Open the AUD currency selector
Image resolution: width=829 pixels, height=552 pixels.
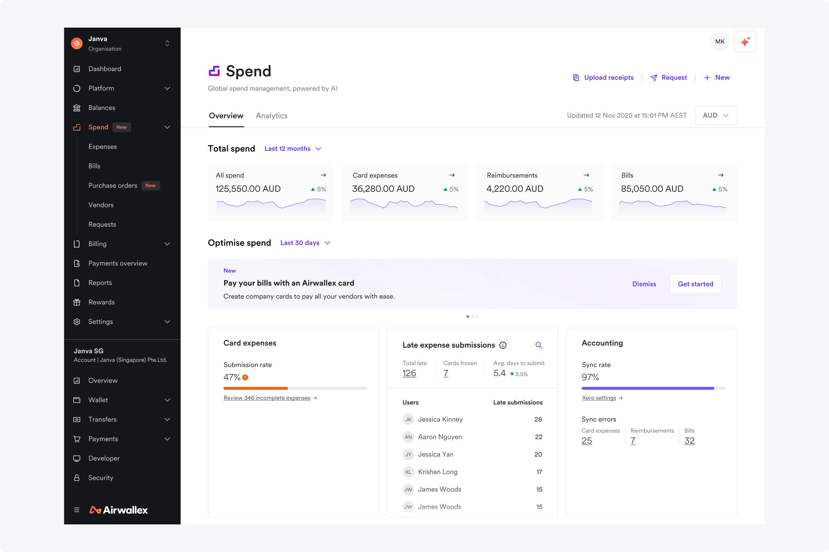coord(716,115)
